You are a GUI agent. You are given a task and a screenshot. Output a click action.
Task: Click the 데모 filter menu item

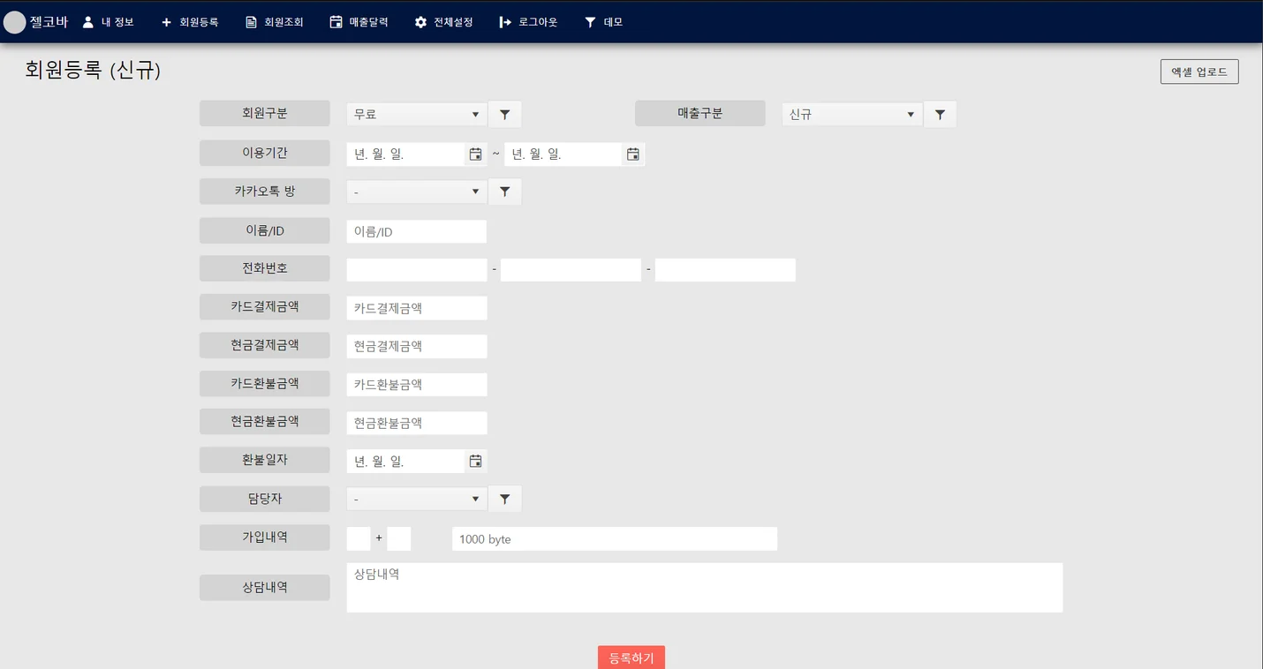pos(604,22)
